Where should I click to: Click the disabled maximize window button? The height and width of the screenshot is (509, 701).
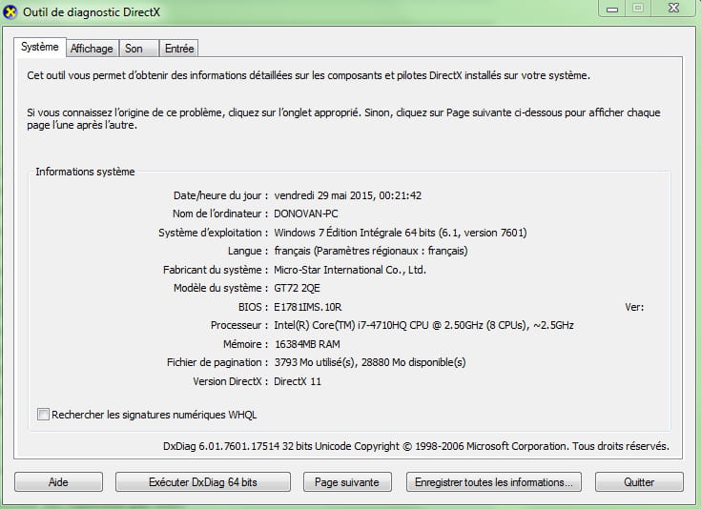pos(638,9)
